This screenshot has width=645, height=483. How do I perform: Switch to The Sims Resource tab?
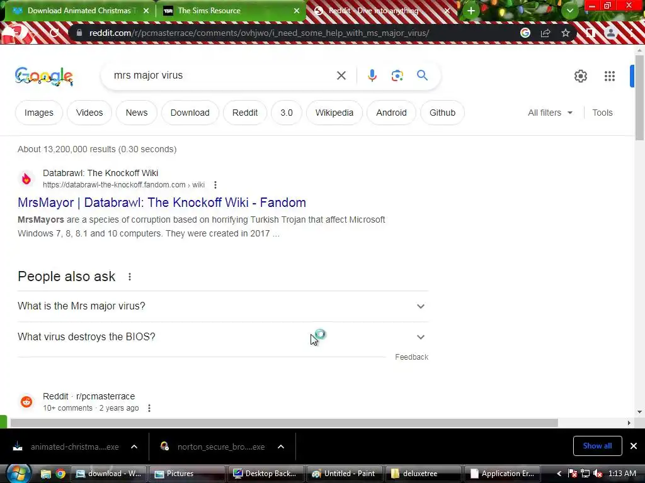(231, 11)
